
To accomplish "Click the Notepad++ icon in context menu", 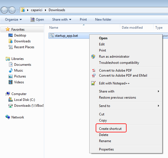I will (93, 83).
